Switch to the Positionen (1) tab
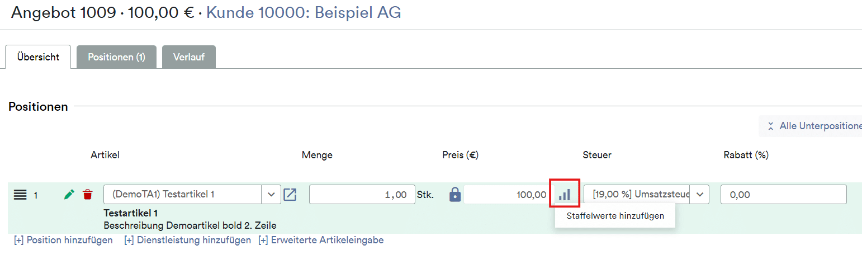The image size is (862, 264). pos(116,57)
